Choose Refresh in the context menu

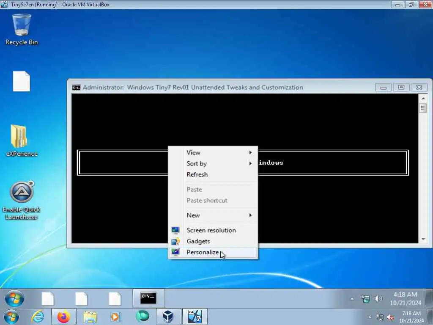click(213, 174)
